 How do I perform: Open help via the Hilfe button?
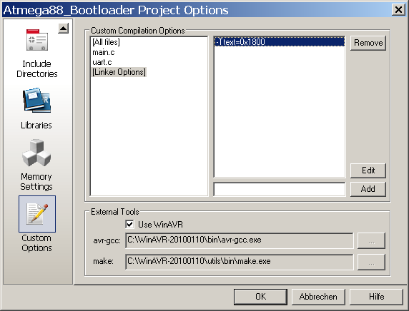376,297
